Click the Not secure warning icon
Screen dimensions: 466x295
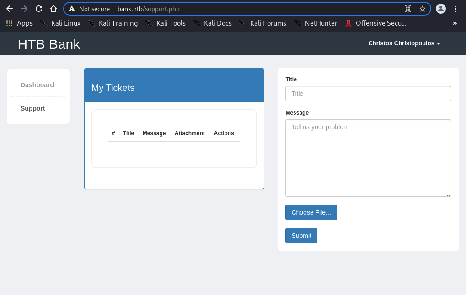(72, 9)
